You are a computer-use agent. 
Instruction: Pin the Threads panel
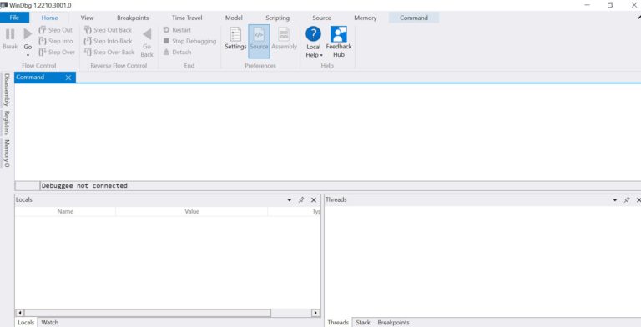627,200
